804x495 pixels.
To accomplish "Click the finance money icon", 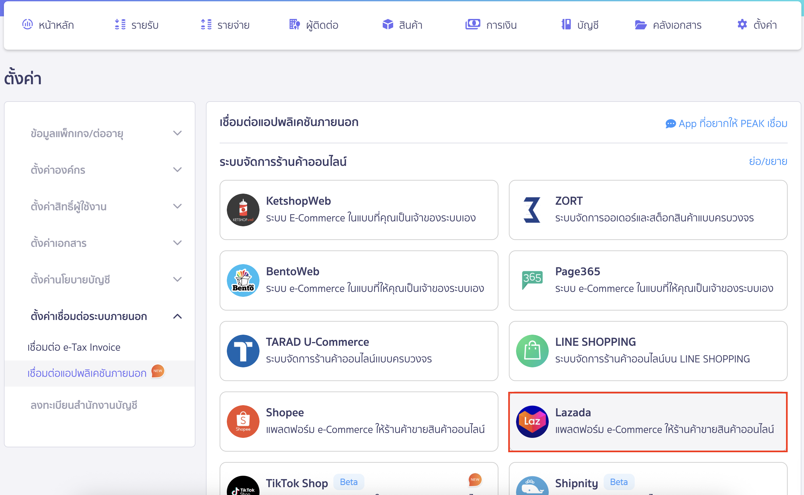I will coord(473,24).
